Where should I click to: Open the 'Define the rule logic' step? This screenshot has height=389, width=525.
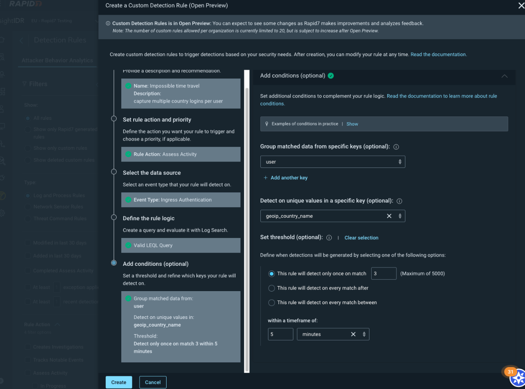click(x=148, y=219)
